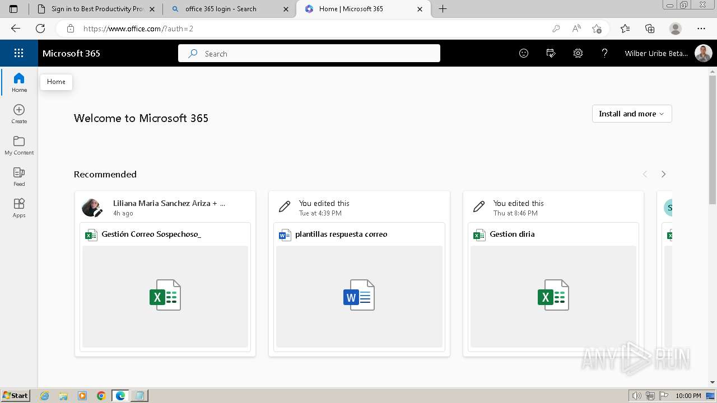717x403 pixels.
Task: Click the Edge taskbar button
Action: click(120, 396)
